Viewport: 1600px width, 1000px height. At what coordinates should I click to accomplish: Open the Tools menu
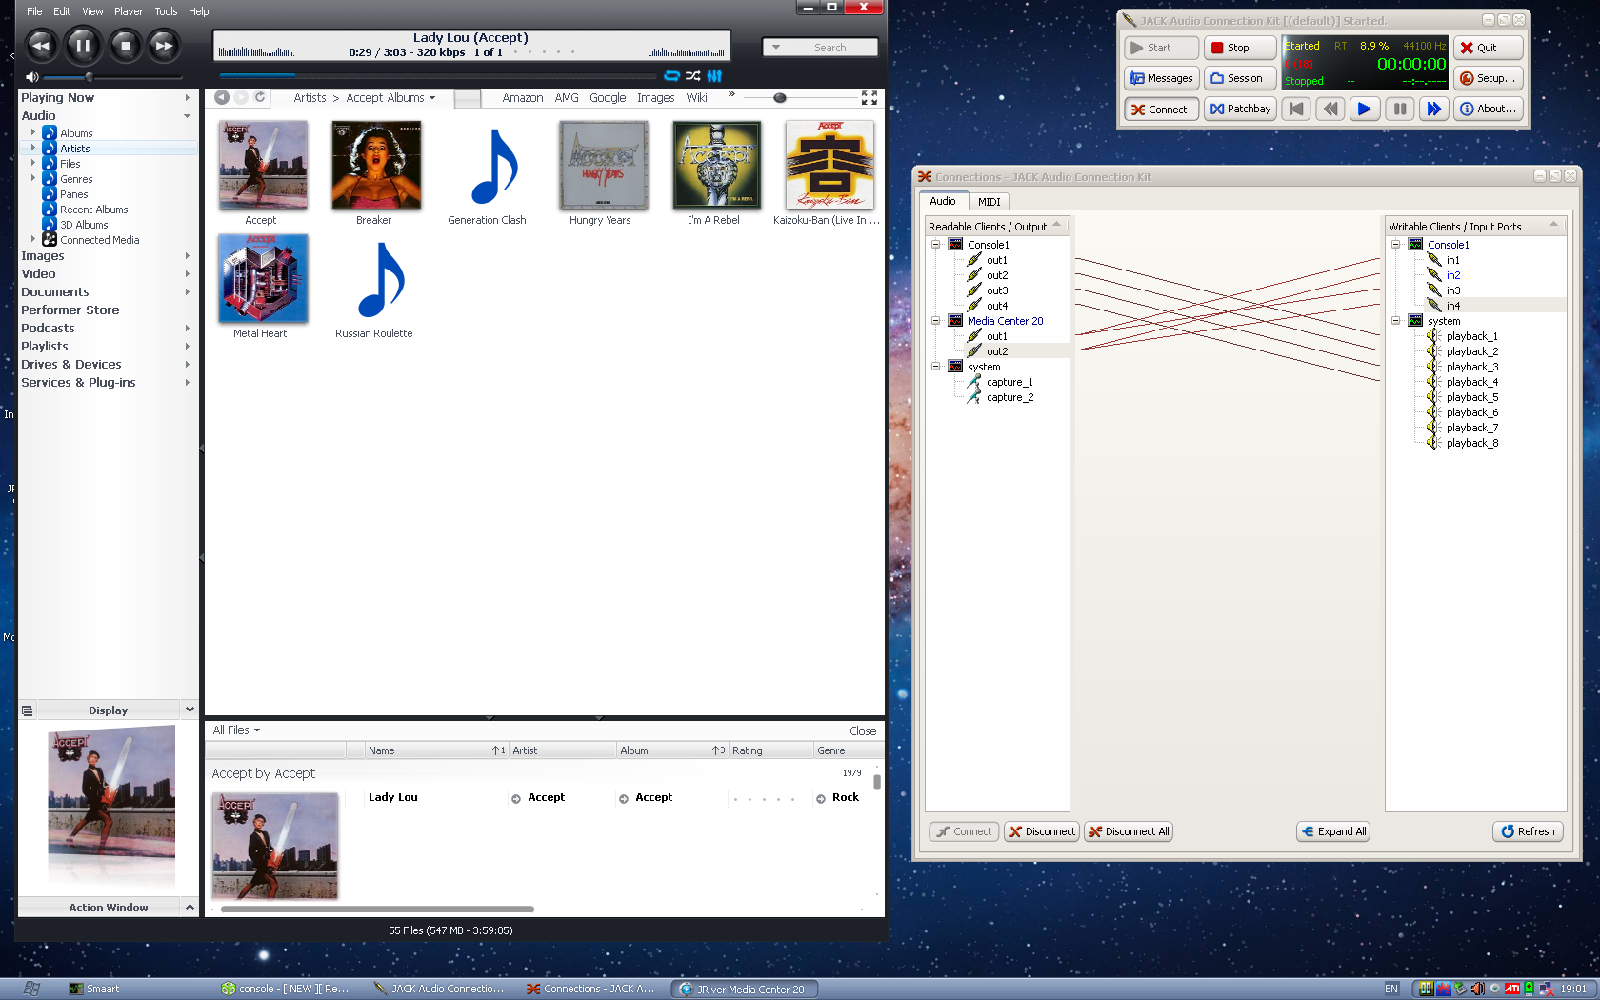(x=166, y=11)
